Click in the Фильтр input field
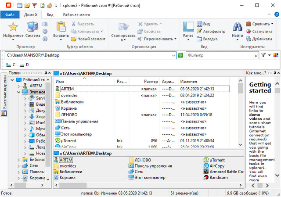Screen dimensions: 281x197 tap(220, 55)
